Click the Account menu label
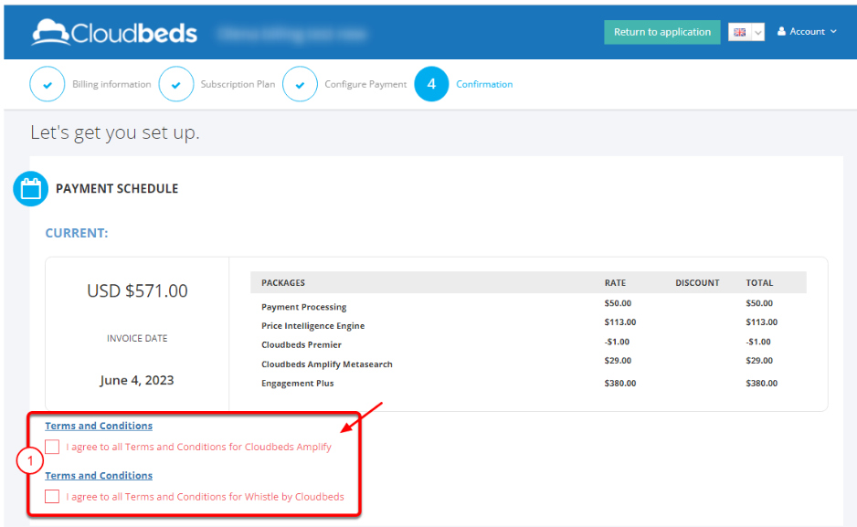This screenshot has height=527, width=857. (807, 32)
